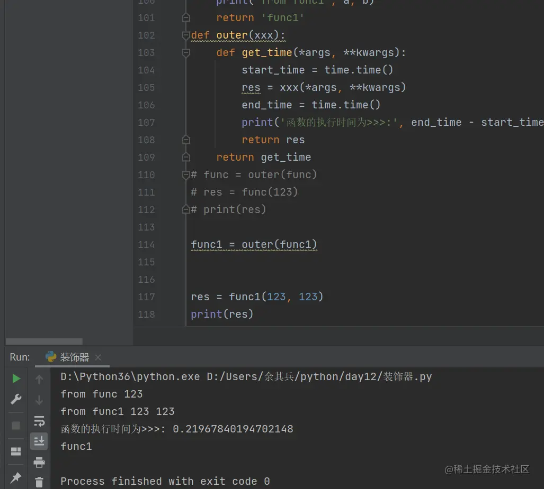
Task: Click line number 105 in gutter
Action: click(146, 88)
